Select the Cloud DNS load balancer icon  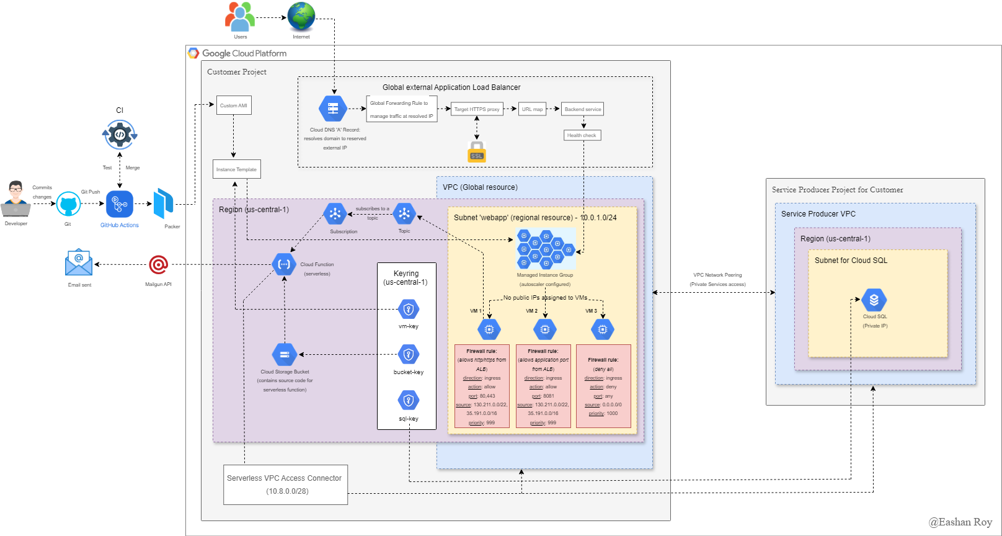333,109
